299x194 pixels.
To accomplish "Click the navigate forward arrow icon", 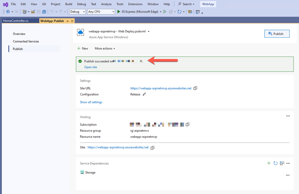I will 16,12.
